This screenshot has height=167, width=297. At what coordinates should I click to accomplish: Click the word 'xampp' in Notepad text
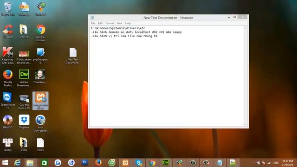point(177,32)
